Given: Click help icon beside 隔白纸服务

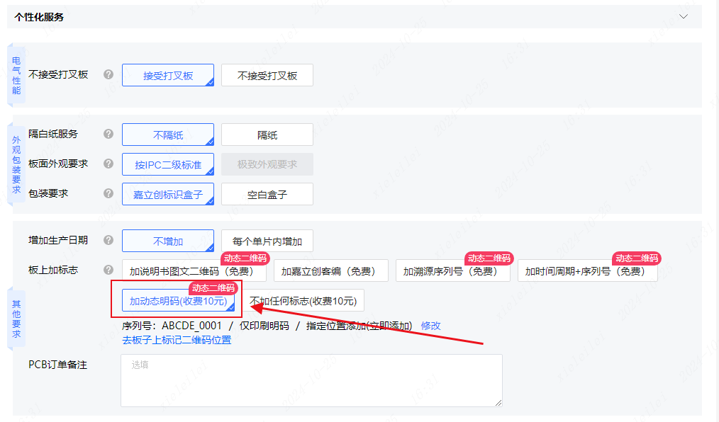Looking at the screenshot, I should click(108, 134).
